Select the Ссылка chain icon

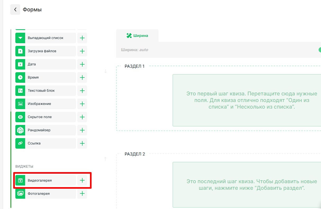[x=20, y=143]
